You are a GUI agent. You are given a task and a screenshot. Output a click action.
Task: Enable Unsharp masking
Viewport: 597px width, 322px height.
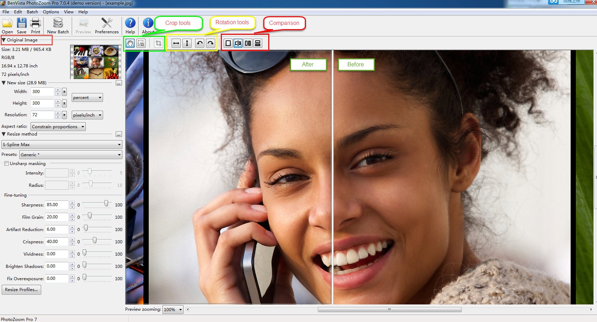click(x=6, y=163)
